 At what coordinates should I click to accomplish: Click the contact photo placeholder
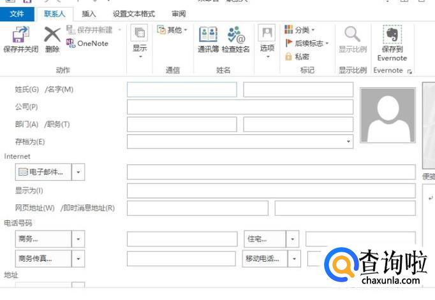tap(388, 115)
